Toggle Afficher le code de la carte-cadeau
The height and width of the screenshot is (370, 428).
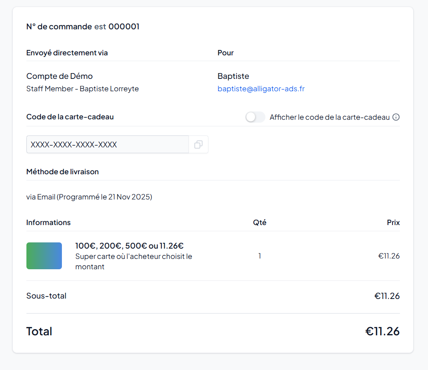[x=255, y=117]
